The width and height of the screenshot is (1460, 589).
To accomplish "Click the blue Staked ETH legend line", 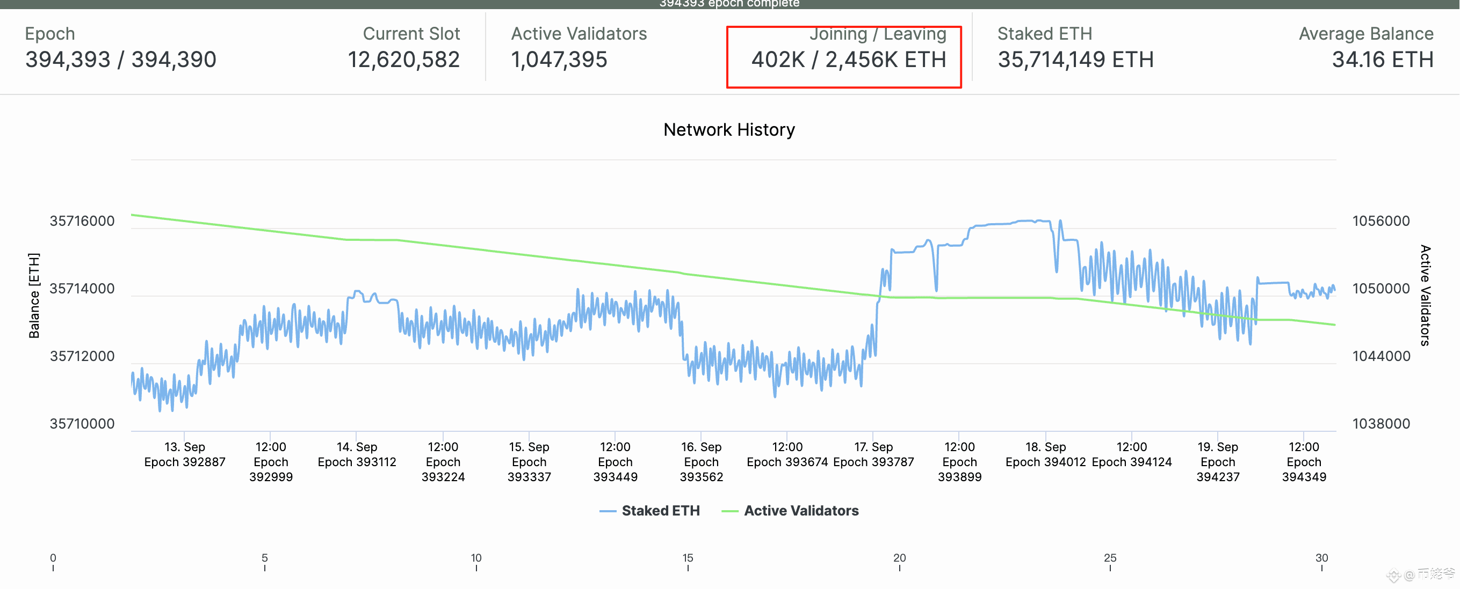I will point(608,511).
